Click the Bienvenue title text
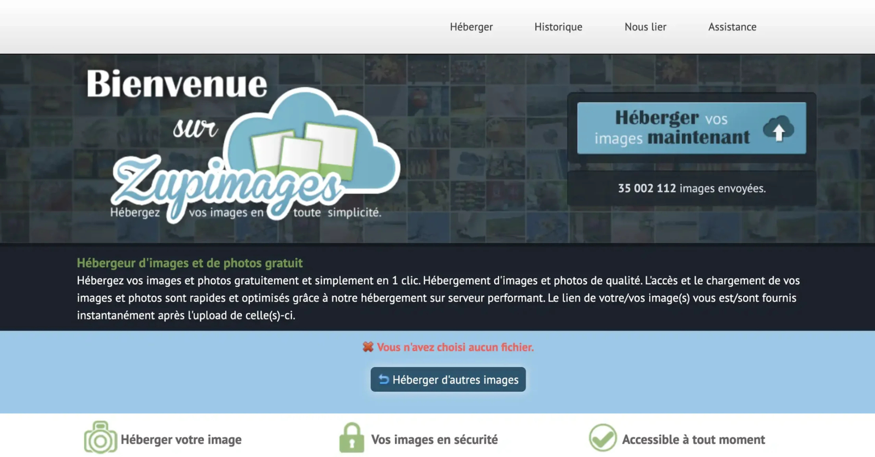This screenshot has height=457, width=875. tap(177, 84)
